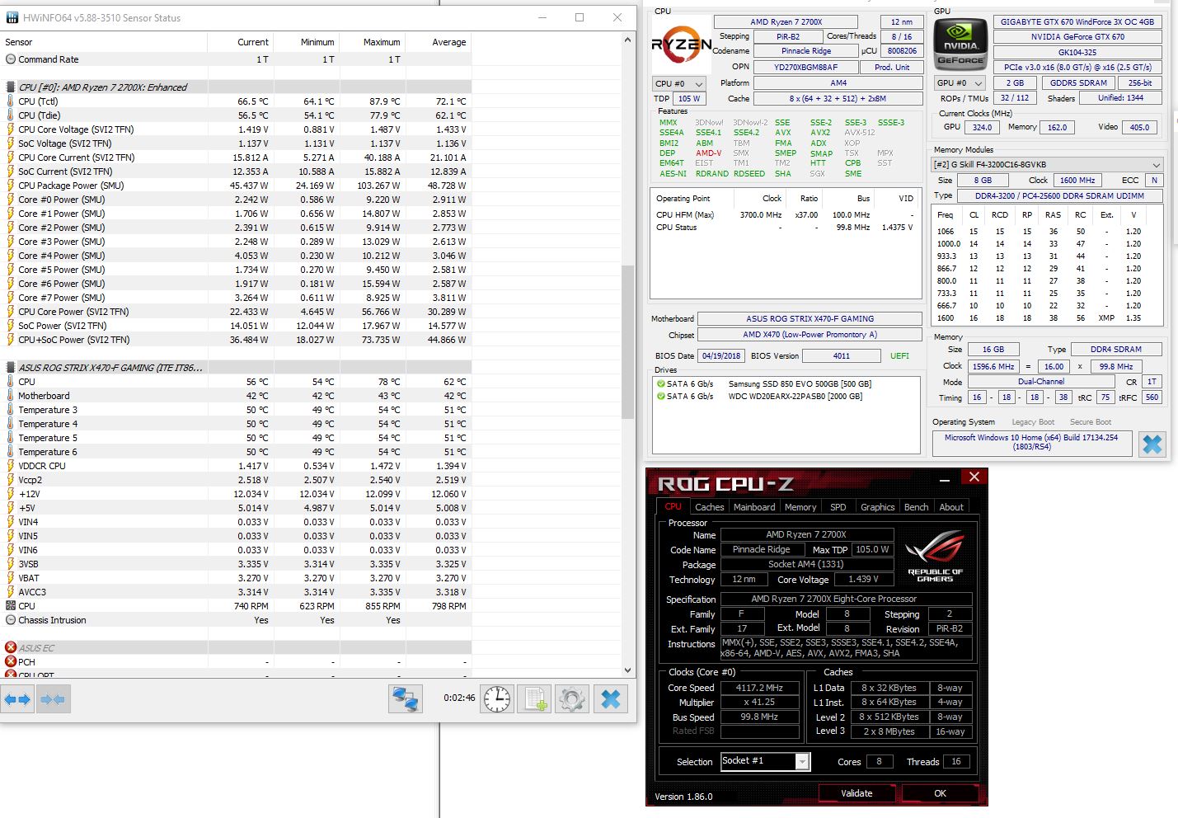The width and height of the screenshot is (1178, 818).
Task: Switch to the Memory tab
Action: point(800,507)
